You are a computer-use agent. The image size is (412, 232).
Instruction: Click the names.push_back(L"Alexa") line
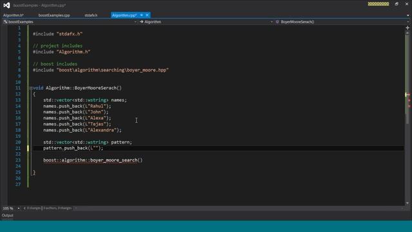pos(77,118)
